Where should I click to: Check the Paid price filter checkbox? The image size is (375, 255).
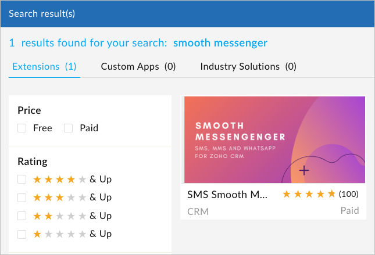[x=68, y=128]
